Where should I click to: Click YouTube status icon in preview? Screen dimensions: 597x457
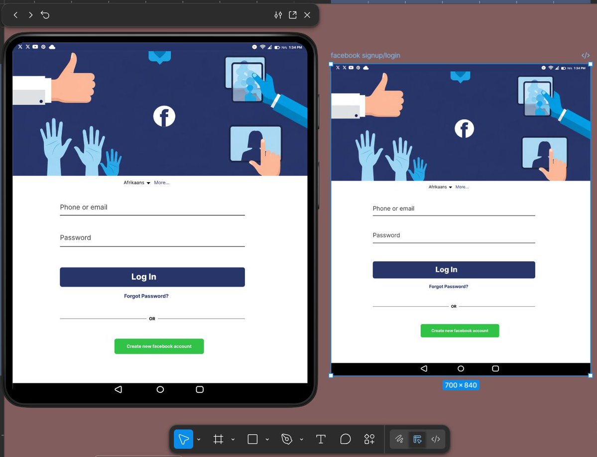(x=35, y=47)
